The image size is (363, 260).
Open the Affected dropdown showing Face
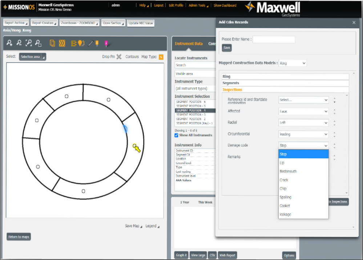pos(303,111)
